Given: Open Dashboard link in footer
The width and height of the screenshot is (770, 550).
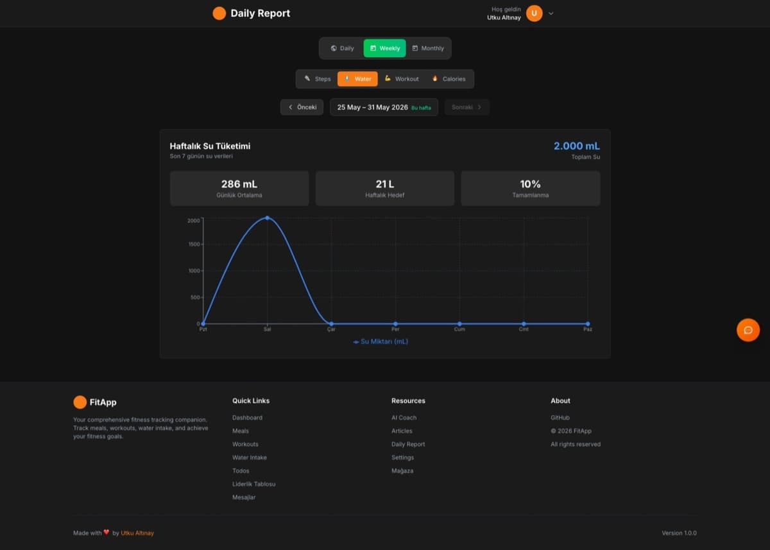Looking at the screenshot, I should pos(247,418).
